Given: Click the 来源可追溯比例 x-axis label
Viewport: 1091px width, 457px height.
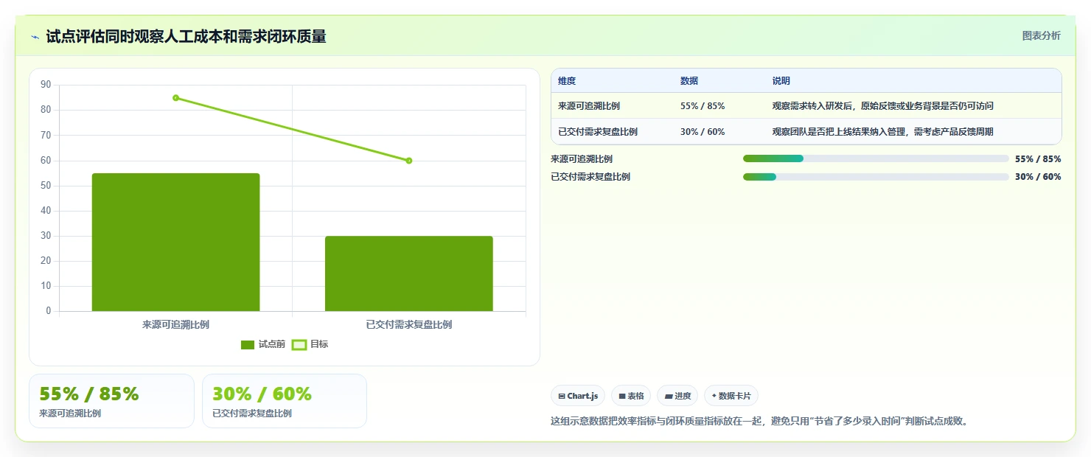Looking at the screenshot, I should click(x=175, y=324).
